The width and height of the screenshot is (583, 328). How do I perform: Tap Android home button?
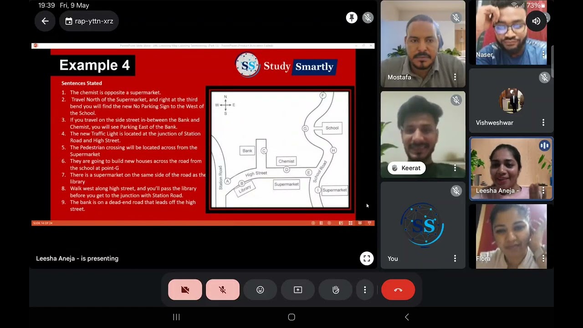(x=291, y=317)
